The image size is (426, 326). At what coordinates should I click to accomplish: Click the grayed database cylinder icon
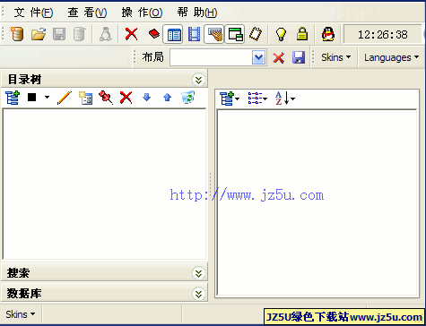tap(80, 34)
